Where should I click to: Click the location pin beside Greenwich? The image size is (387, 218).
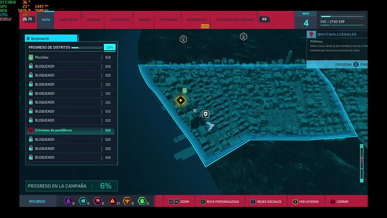point(28,39)
